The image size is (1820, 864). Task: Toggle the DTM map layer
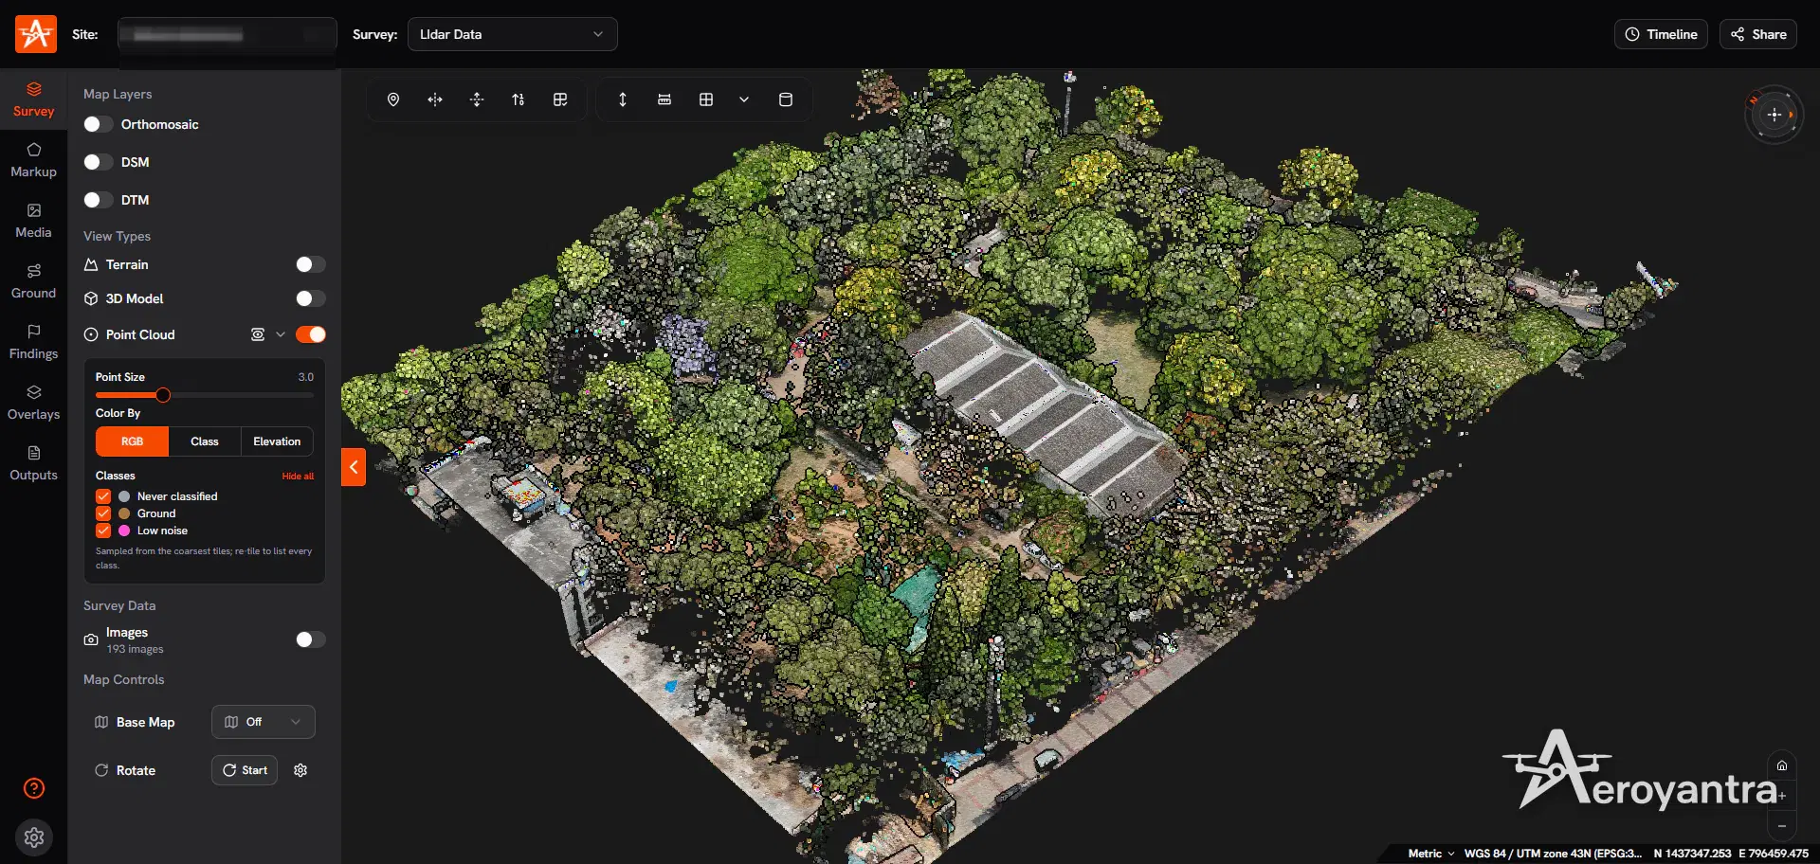coord(98,200)
